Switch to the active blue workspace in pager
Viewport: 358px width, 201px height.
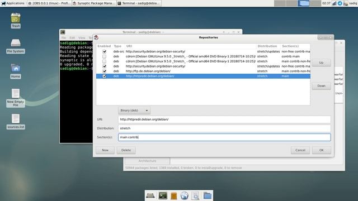click(303, 3)
